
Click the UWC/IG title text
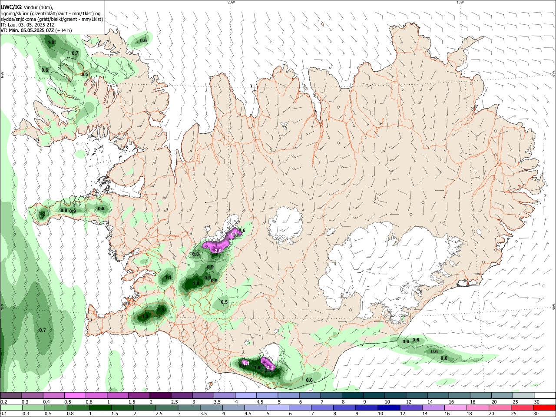10,7
